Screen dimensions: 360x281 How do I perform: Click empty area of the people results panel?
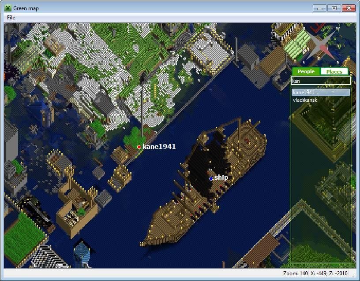(x=321, y=185)
